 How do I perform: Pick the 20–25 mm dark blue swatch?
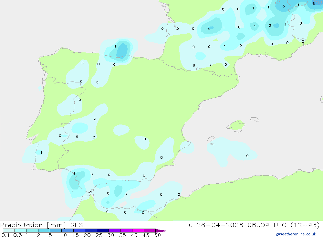[91, 231]
